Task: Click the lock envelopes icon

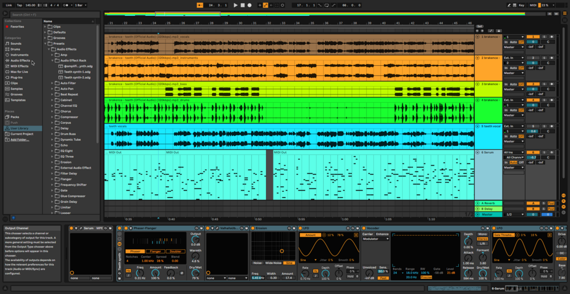Action: (x=499, y=31)
